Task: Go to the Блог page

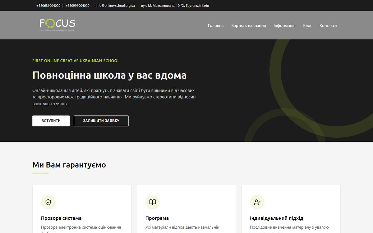Action: tap(307, 25)
